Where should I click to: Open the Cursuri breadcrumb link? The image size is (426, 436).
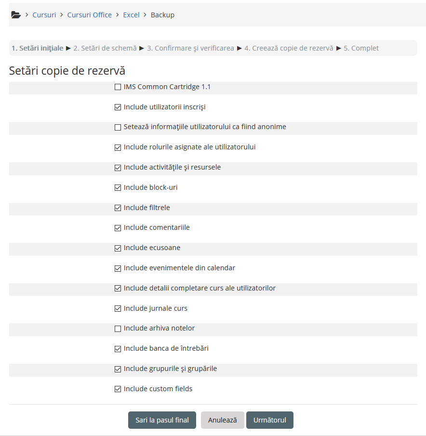tap(44, 14)
